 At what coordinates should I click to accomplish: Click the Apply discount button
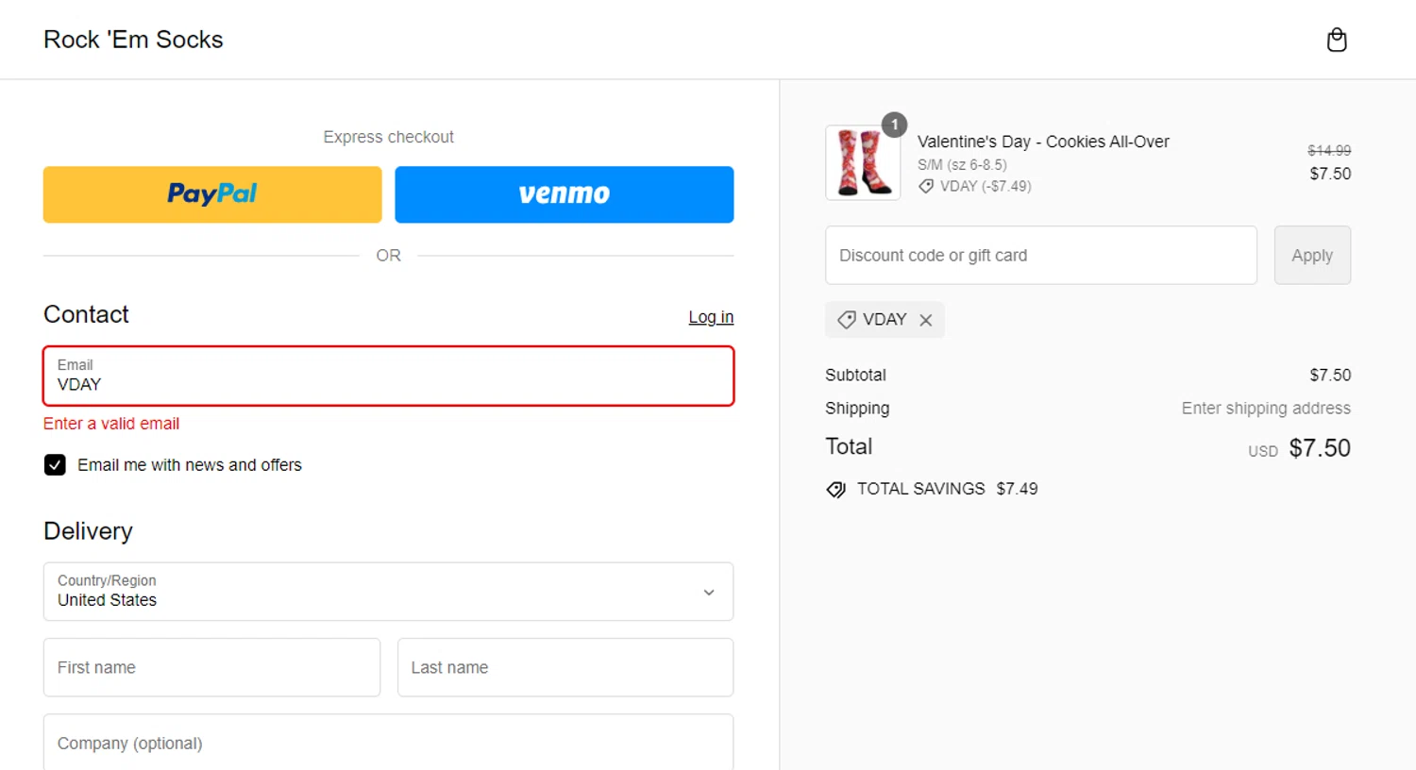[x=1312, y=255]
